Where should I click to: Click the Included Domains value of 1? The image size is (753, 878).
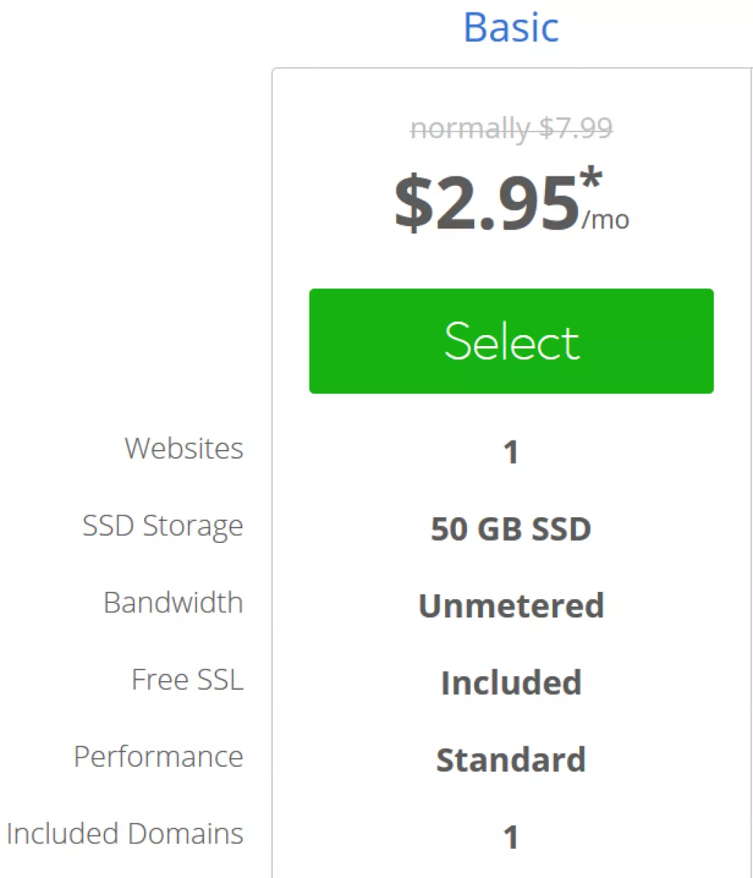click(x=511, y=837)
